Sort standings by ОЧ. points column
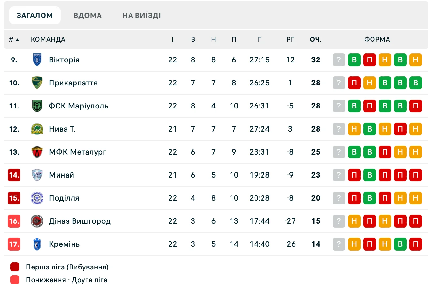The height and width of the screenshot is (288, 432). (x=316, y=39)
